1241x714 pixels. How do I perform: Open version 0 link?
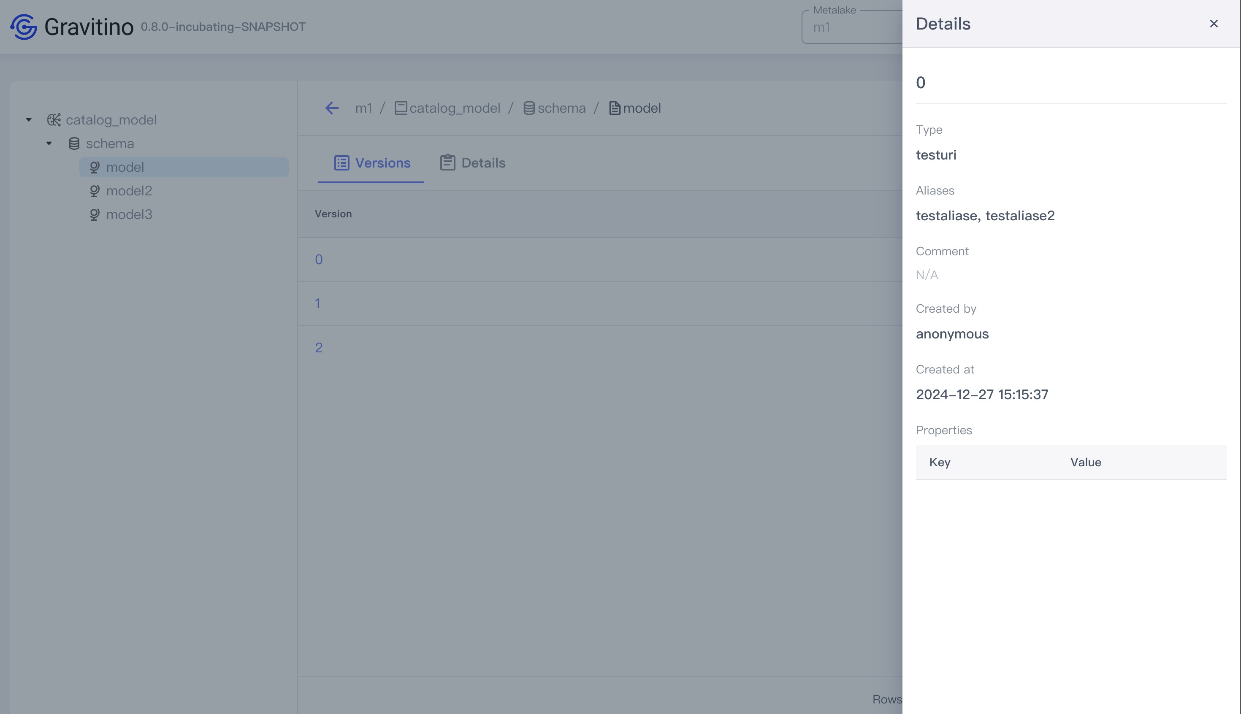point(319,260)
